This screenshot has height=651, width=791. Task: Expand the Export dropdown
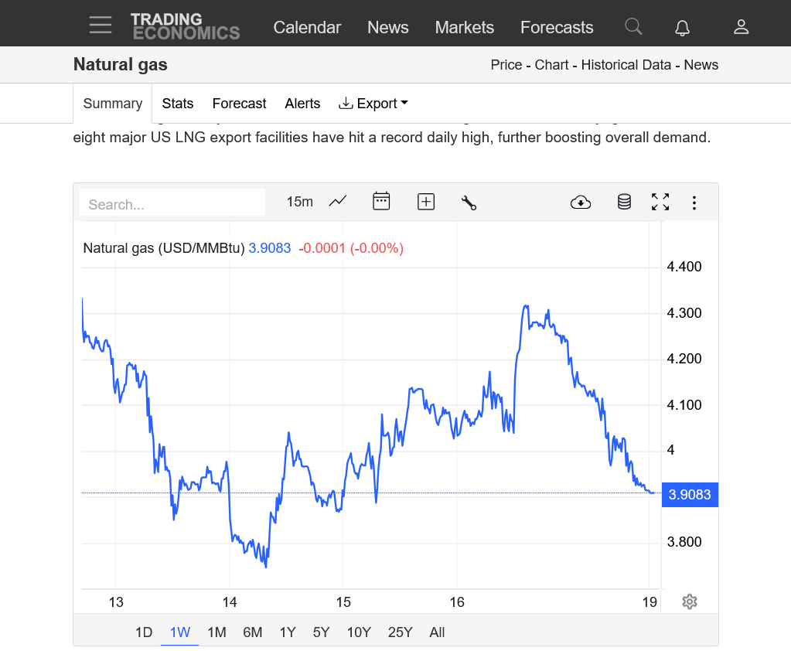pos(373,104)
